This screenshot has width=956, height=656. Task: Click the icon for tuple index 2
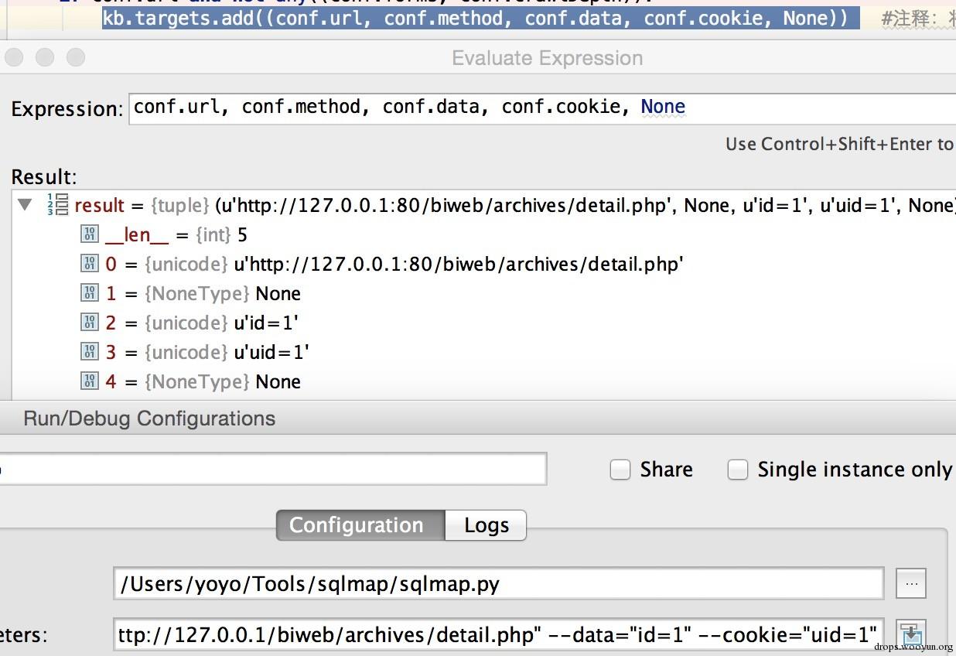click(90, 323)
